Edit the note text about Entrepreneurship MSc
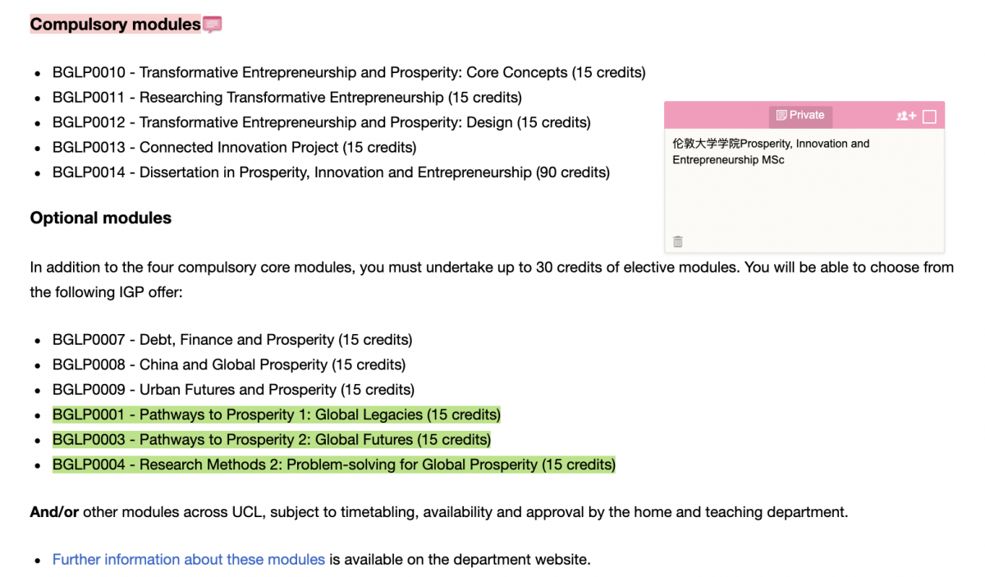Screen dimensions: 985x577 pyautogui.click(x=771, y=152)
